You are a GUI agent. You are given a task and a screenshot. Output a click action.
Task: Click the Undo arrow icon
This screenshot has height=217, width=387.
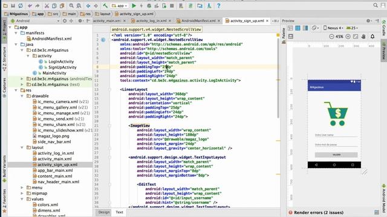pos(30,5)
